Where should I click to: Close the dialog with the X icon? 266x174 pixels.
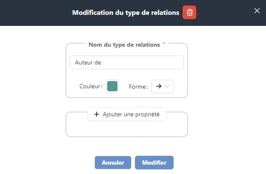(x=257, y=11)
